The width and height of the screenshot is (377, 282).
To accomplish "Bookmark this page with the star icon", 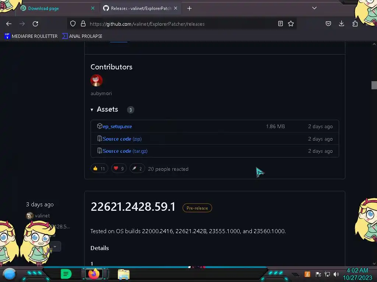I will [x=291, y=23].
